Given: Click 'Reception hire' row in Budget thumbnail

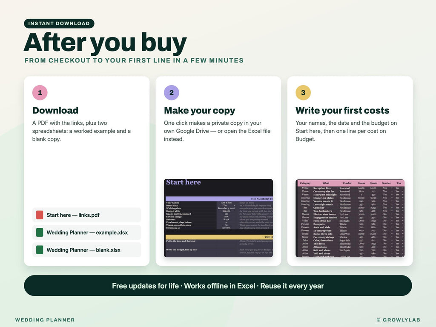Looking at the screenshot, I should tap(350, 188).
